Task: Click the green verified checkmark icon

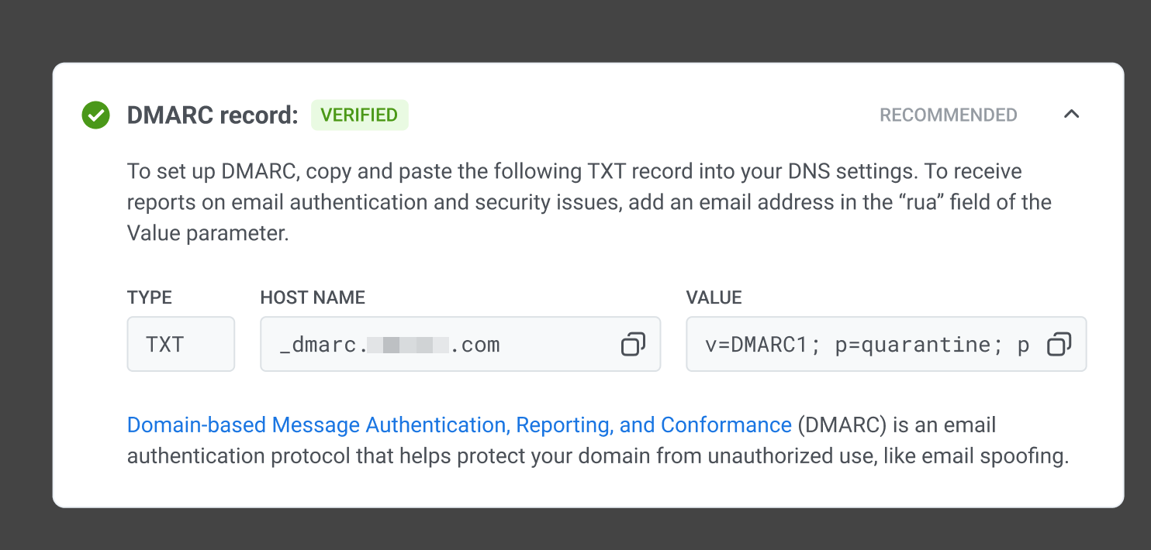Action: click(95, 115)
